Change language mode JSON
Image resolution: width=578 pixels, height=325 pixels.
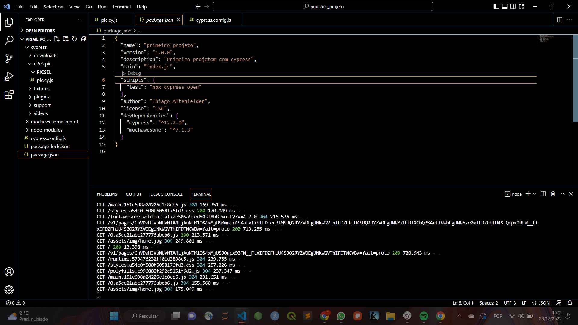coord(541,303)
